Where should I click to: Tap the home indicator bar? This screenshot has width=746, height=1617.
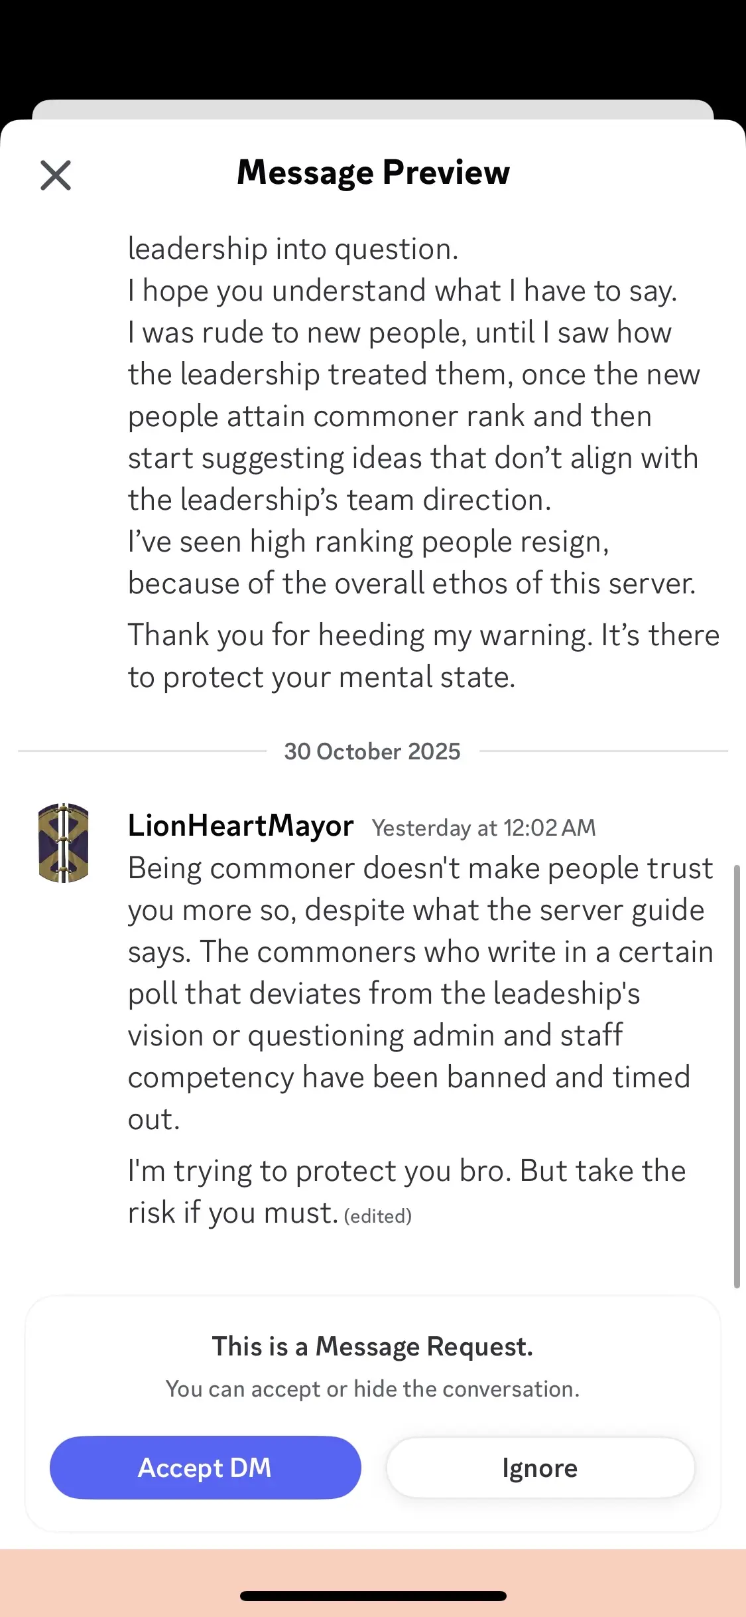tap(373, 1596)
